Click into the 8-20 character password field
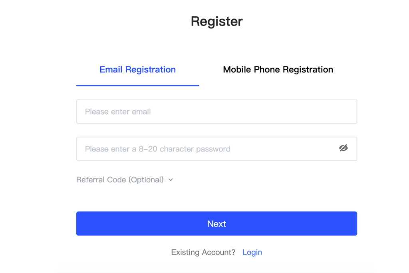The width and height of the screenshot is (409, 273). pos(216,149)
